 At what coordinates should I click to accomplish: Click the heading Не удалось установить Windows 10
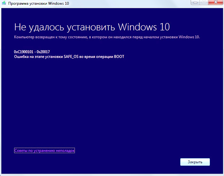click(92, 27)
